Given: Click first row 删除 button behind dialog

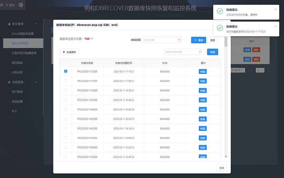Looking at the screenshot, I should click(x=256, y=50).
